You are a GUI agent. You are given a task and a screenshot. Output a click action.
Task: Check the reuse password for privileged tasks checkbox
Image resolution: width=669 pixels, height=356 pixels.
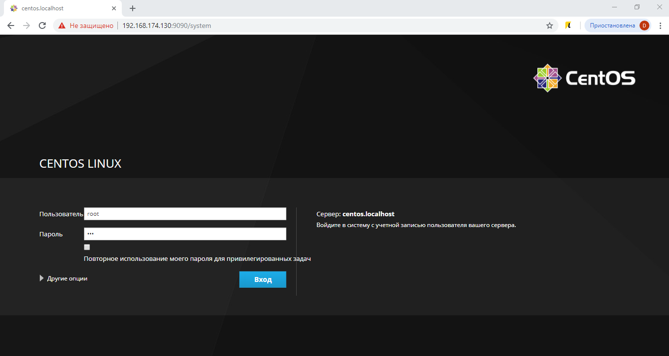point(87,247)
